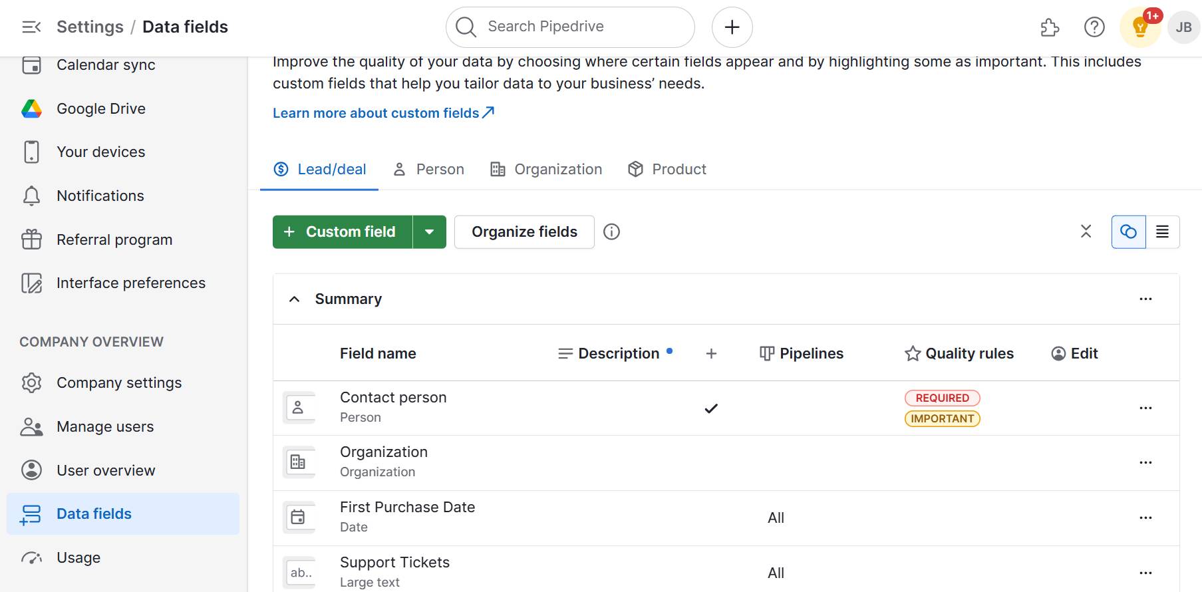Image resolution: width=1202 pixels, height=592 pixels.
Task: Click the checkmark in Contact person row
Action: coord(711,408)
